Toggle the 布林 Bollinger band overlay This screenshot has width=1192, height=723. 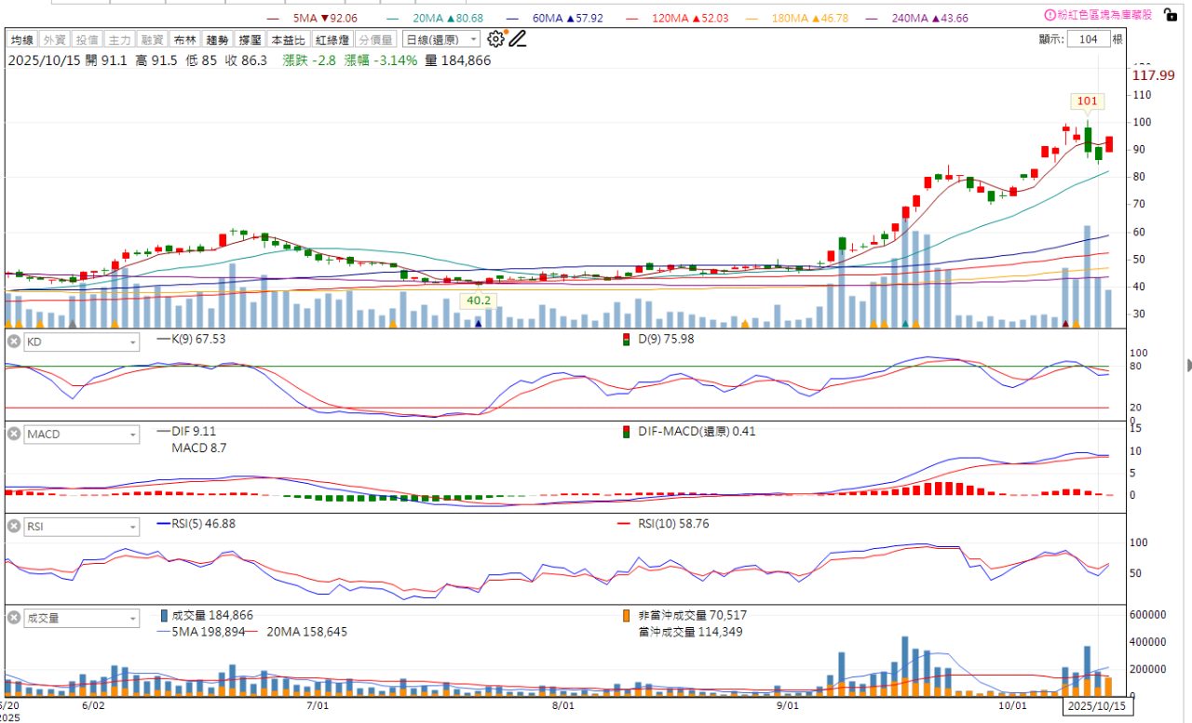pos(185,40)
